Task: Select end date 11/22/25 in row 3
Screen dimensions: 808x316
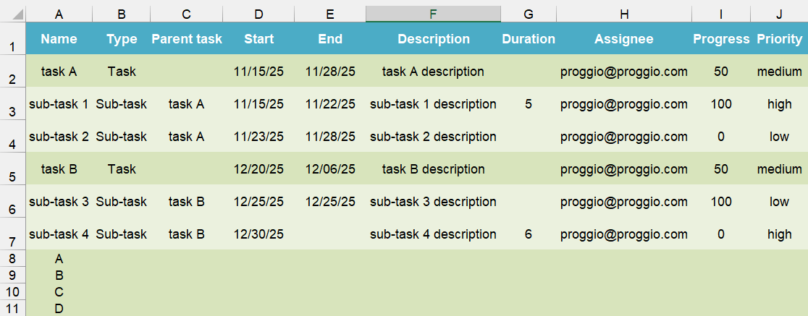Action: [x=330, y=104]
